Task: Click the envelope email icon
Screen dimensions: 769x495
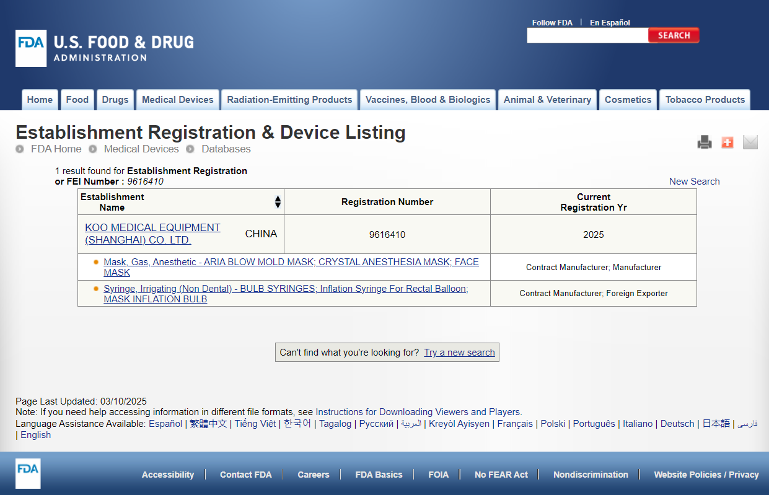Action: [x=750, y=142]
